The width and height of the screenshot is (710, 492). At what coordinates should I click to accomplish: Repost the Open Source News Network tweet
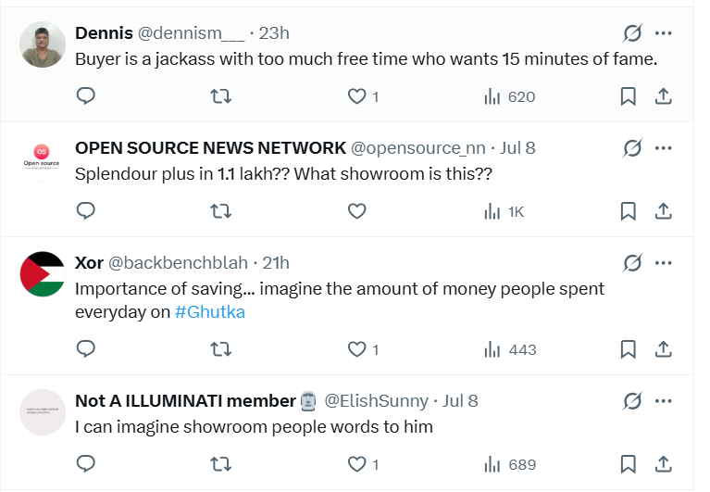pyautogui.click(x=221, y=211)
